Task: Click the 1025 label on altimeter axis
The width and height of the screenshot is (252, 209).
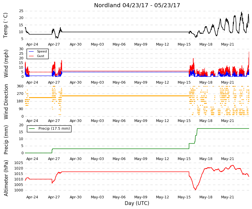Action: coord(19,163)
